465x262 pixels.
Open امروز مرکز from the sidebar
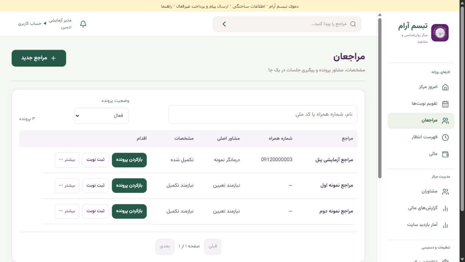[x=421, y=87]
